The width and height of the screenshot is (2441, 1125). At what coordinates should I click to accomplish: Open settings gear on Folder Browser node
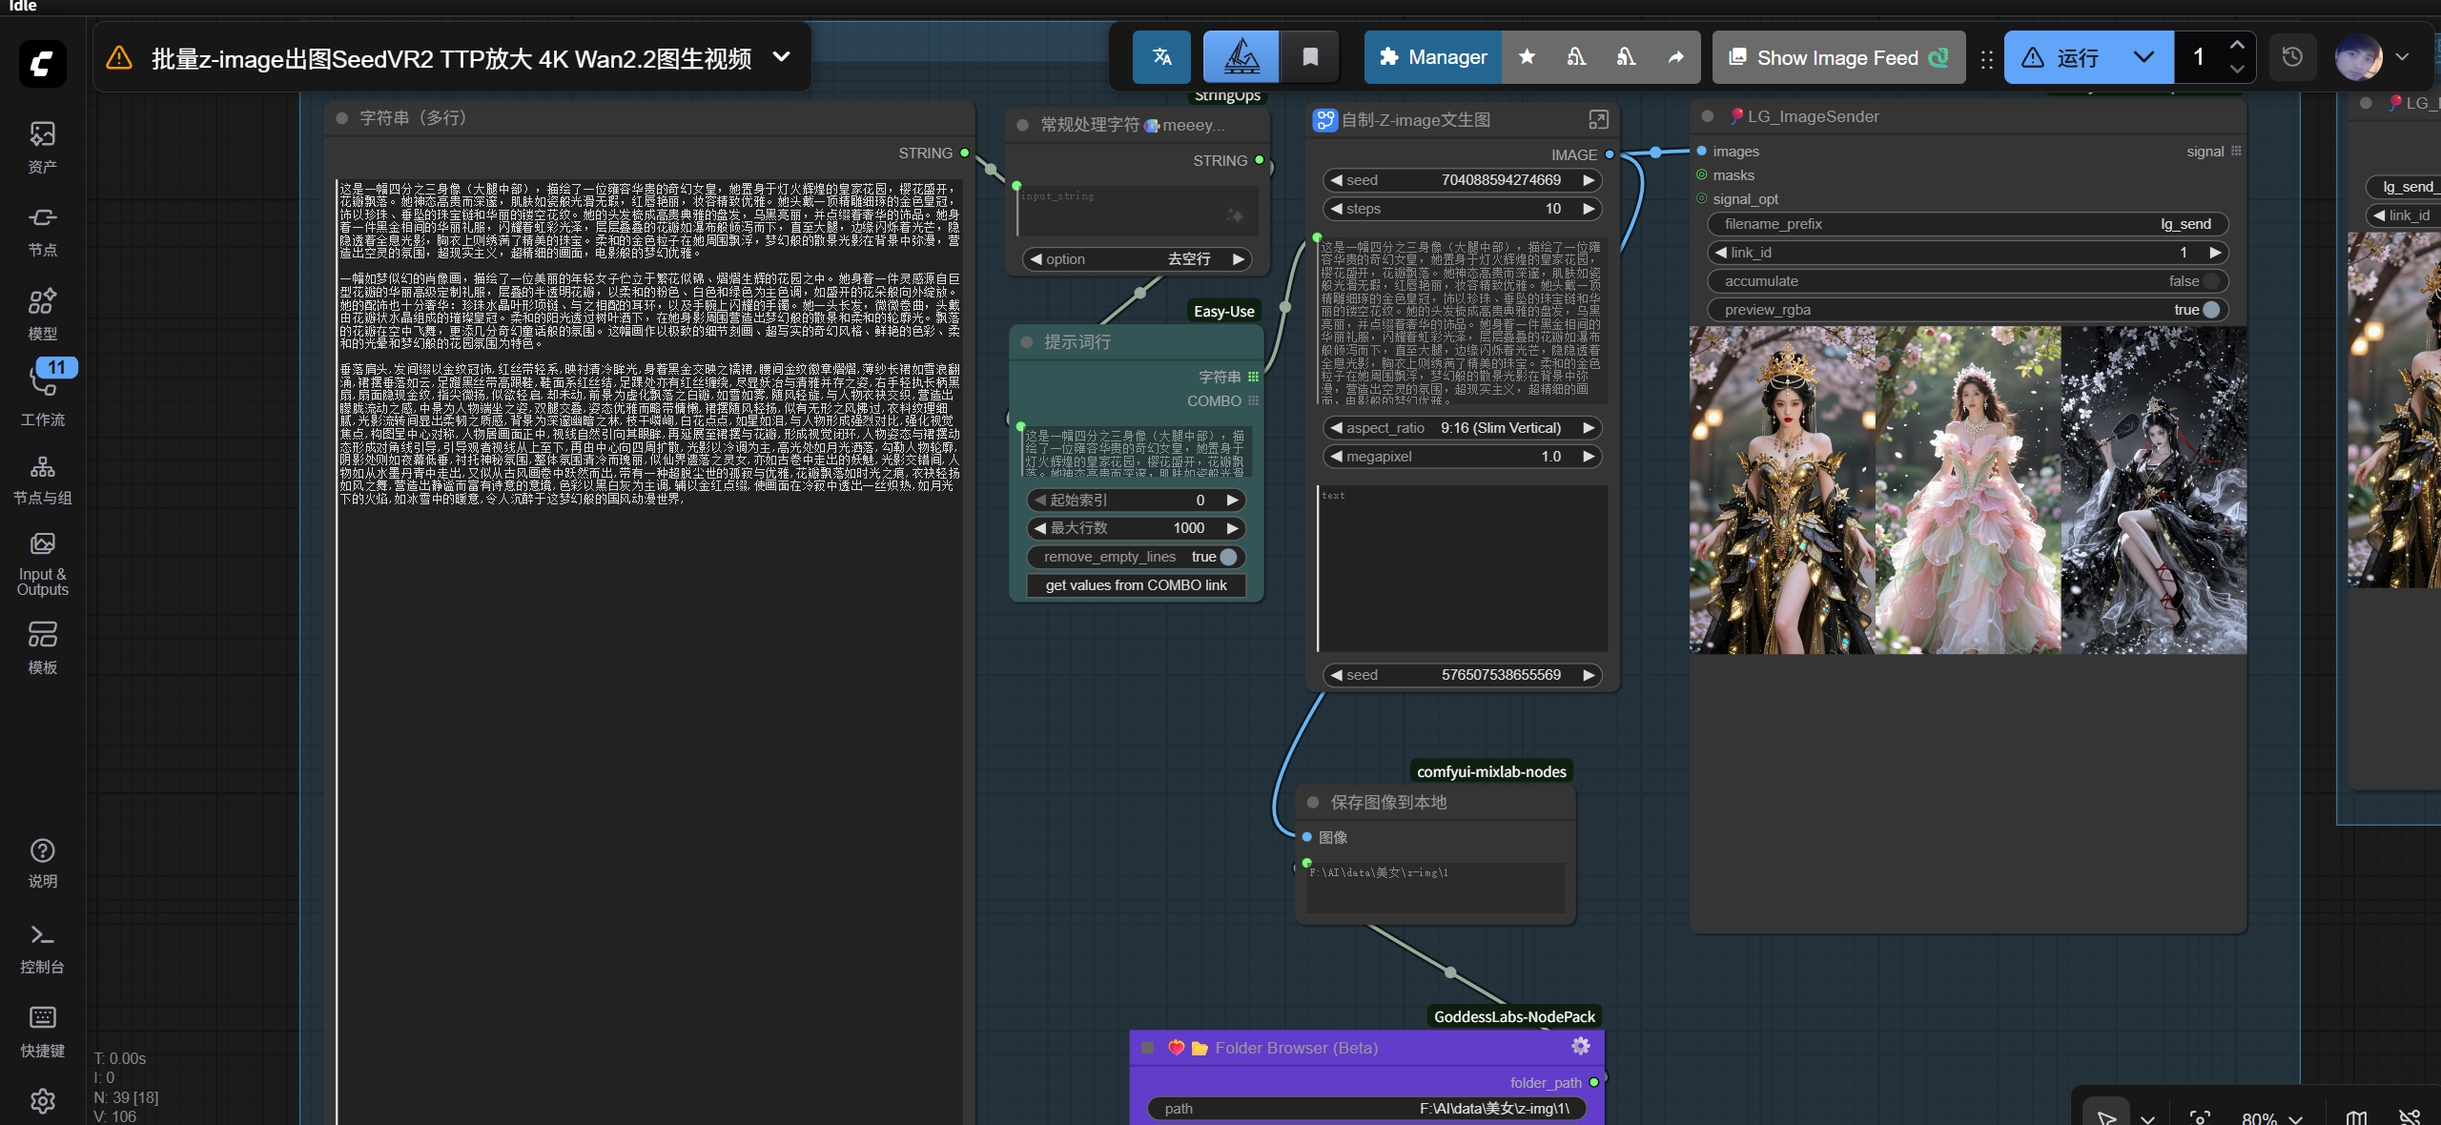[1580, 1047]
